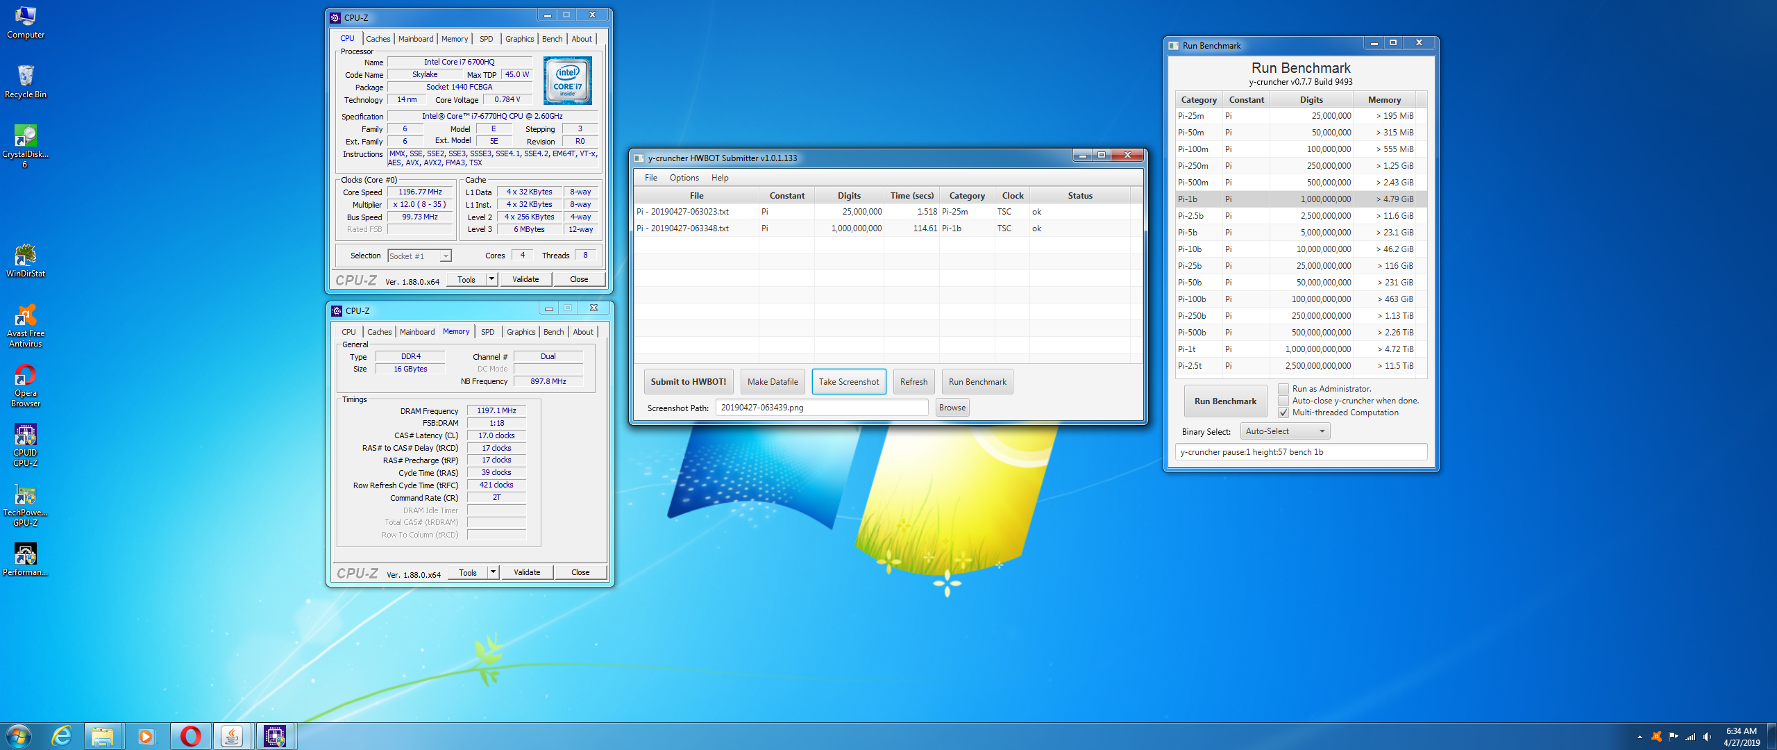The width and height of the screenshot is (1777, 750).
Task: Click the Run Benchmark window title icon
Action: [1174, 46]
